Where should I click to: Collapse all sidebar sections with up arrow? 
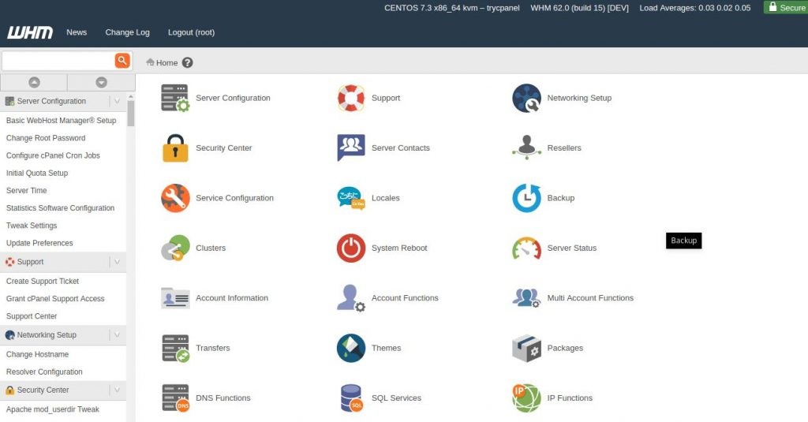(34, 82)
